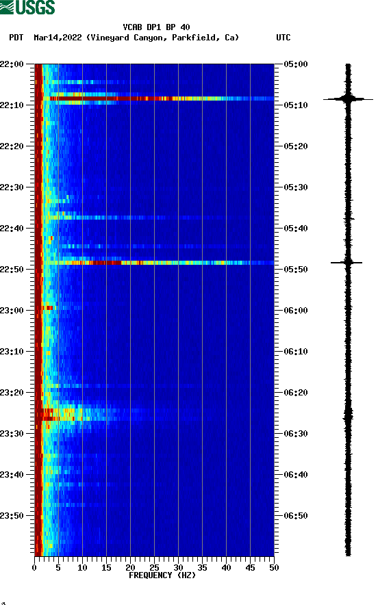This screenshot has width=378, height=611.
Task: Click the '23:40' PDT time label
Action: pyautogui.click(x=12, y=474)
